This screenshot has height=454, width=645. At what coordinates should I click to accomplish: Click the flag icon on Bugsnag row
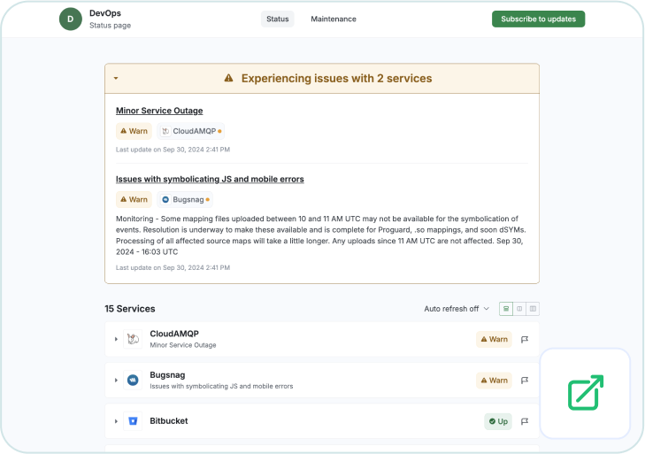pos(525,381)
